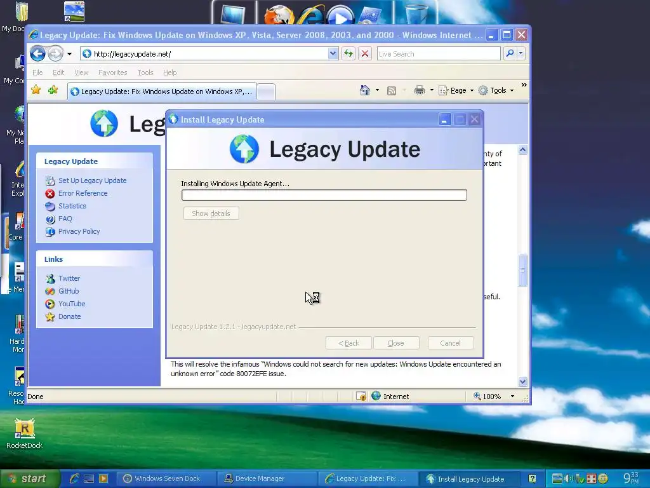Click the search magnifier button
This screenshot has width=650, height=488.
(x=510, y=53)
